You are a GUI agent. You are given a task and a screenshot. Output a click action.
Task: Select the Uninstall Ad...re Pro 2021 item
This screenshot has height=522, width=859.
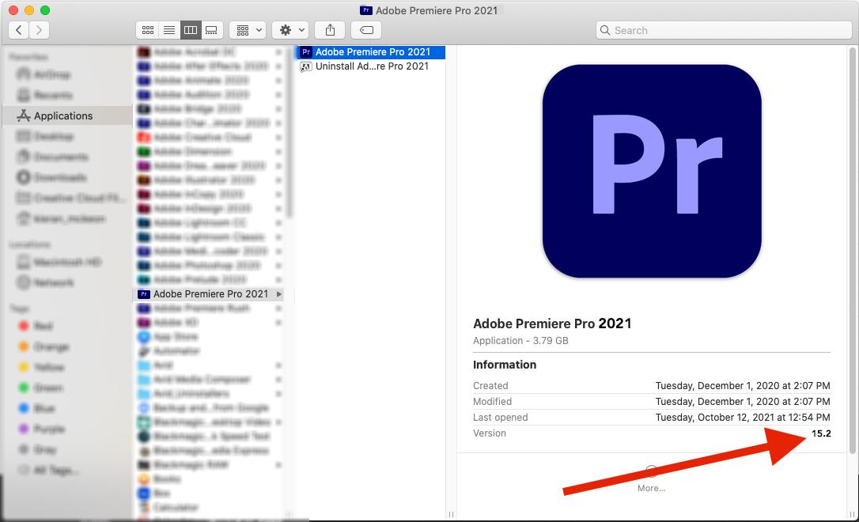[371, 66]
